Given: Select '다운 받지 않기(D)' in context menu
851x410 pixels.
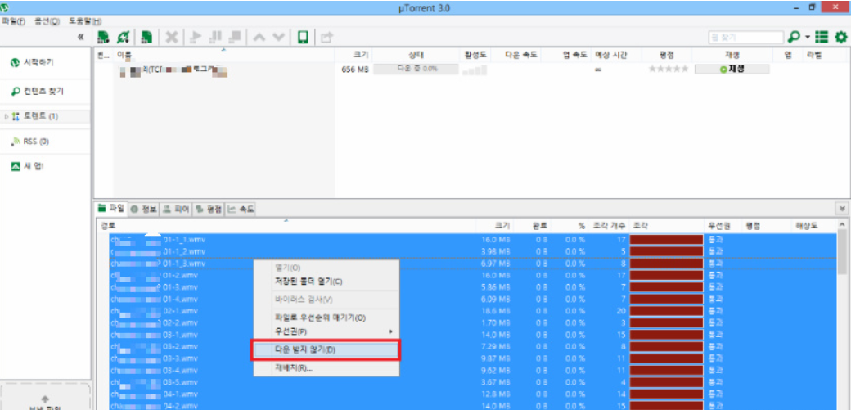Looking at the screenshot, I should (x=325, y=349).
